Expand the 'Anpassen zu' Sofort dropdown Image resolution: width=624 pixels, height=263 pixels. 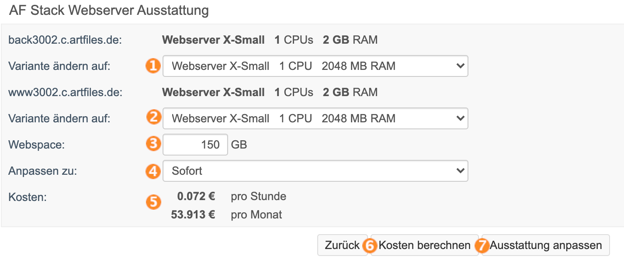coord(315,171)
